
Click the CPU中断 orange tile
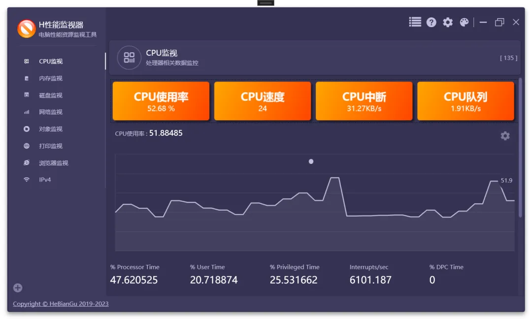[364, 101]
